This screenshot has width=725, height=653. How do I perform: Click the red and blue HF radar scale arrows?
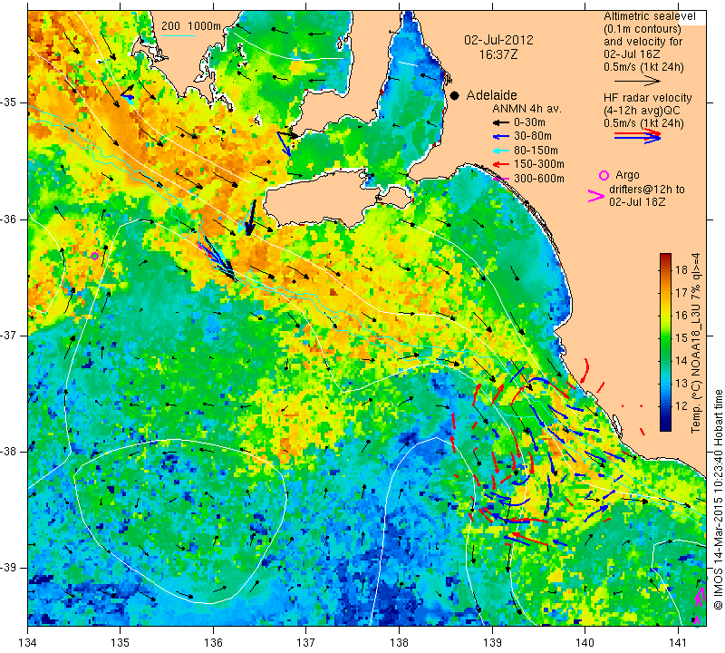tap(637, 136)
